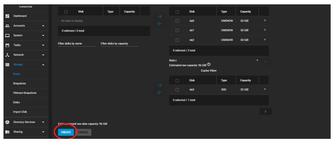The image size is (335, 164).
Task: Expand details chevron for disk da3
Action: click(x=265, y=89)
